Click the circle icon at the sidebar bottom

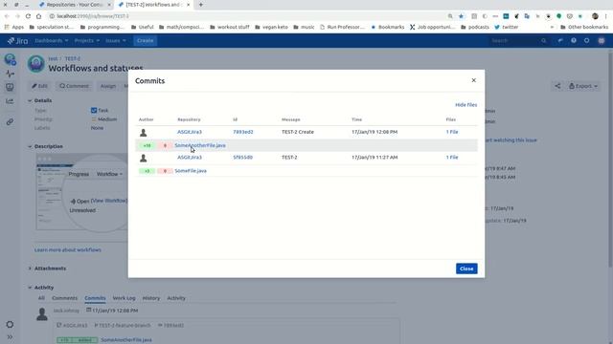10,325
